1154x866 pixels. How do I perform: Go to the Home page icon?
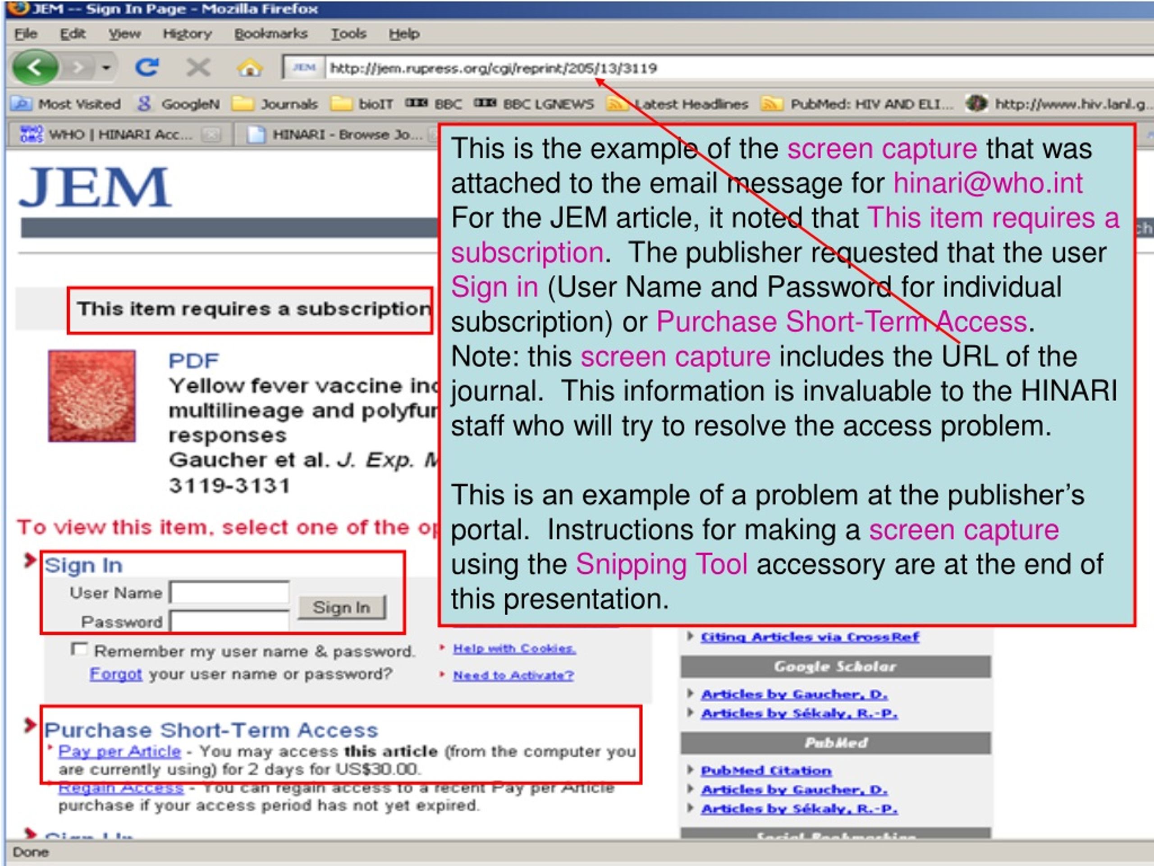click(249, 68)
